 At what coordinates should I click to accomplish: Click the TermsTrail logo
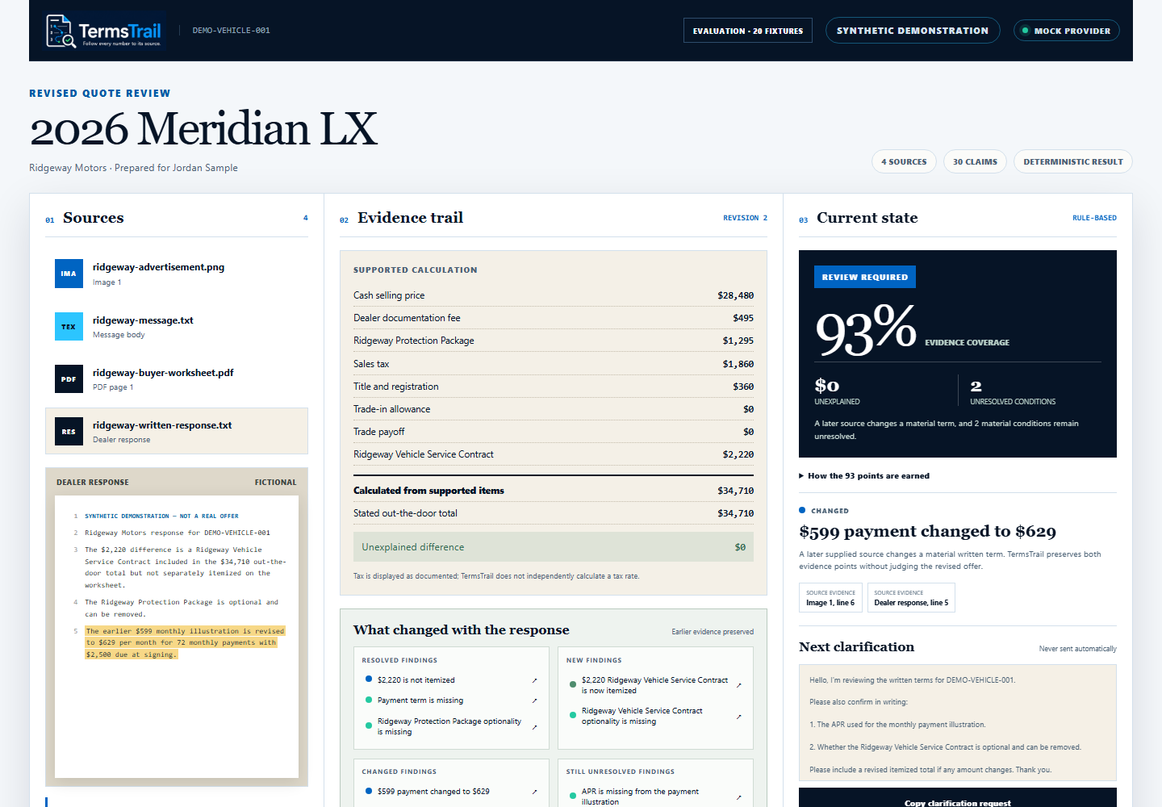[105, 31]
